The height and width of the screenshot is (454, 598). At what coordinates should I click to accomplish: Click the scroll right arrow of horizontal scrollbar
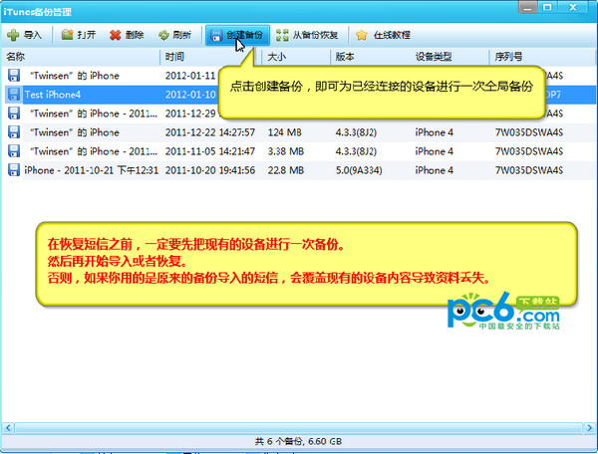coord(590,428)
